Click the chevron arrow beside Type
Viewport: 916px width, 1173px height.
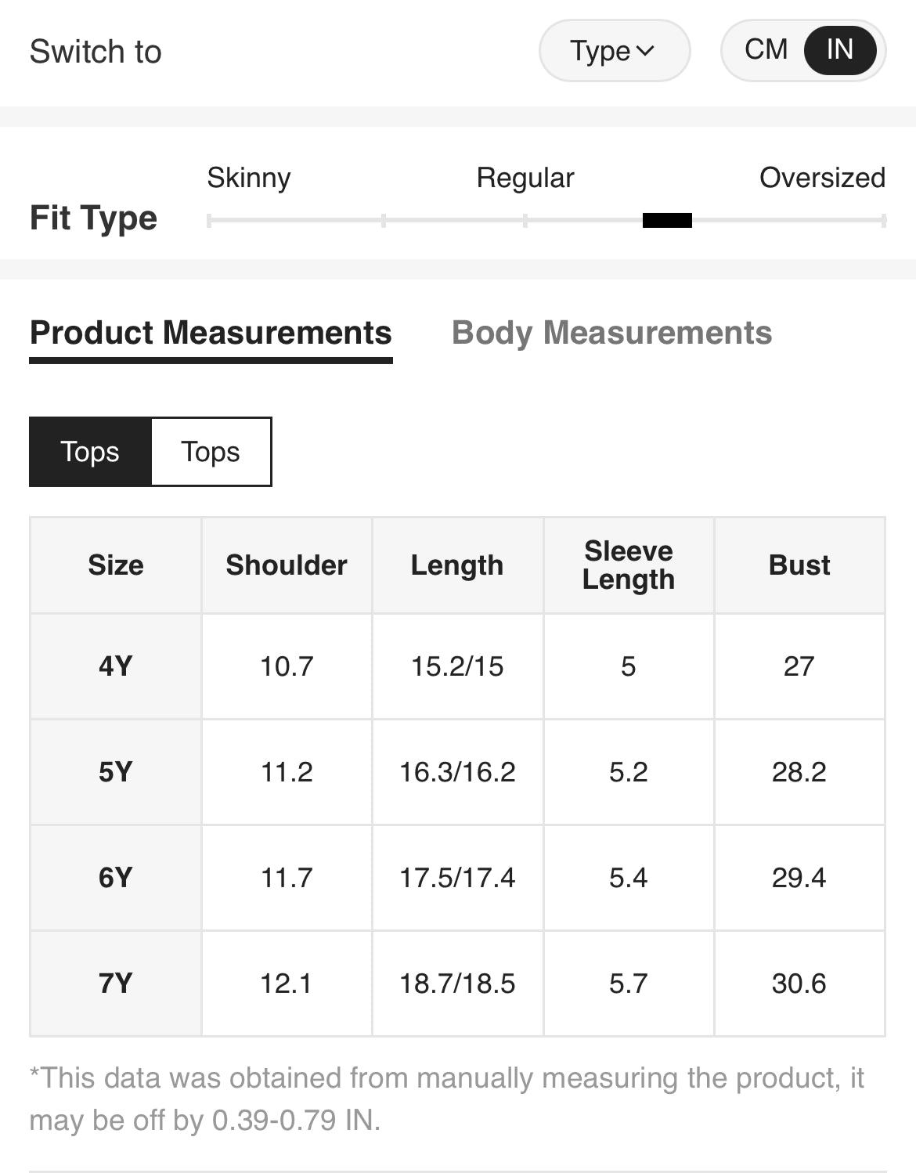pyautogui.click(x=645, y=51)
